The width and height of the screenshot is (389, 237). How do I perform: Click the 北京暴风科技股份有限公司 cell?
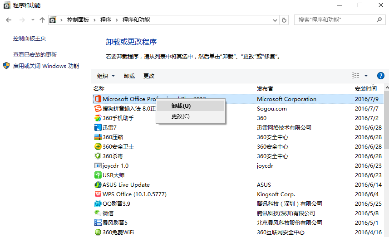point(290,222)
